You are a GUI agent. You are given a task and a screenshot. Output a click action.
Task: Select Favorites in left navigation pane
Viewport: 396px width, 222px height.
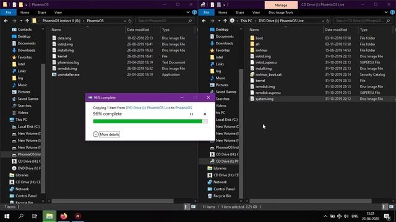pos(25,57)
